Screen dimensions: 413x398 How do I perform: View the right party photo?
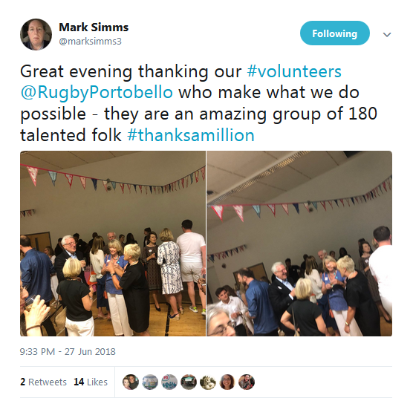point(299,244)
